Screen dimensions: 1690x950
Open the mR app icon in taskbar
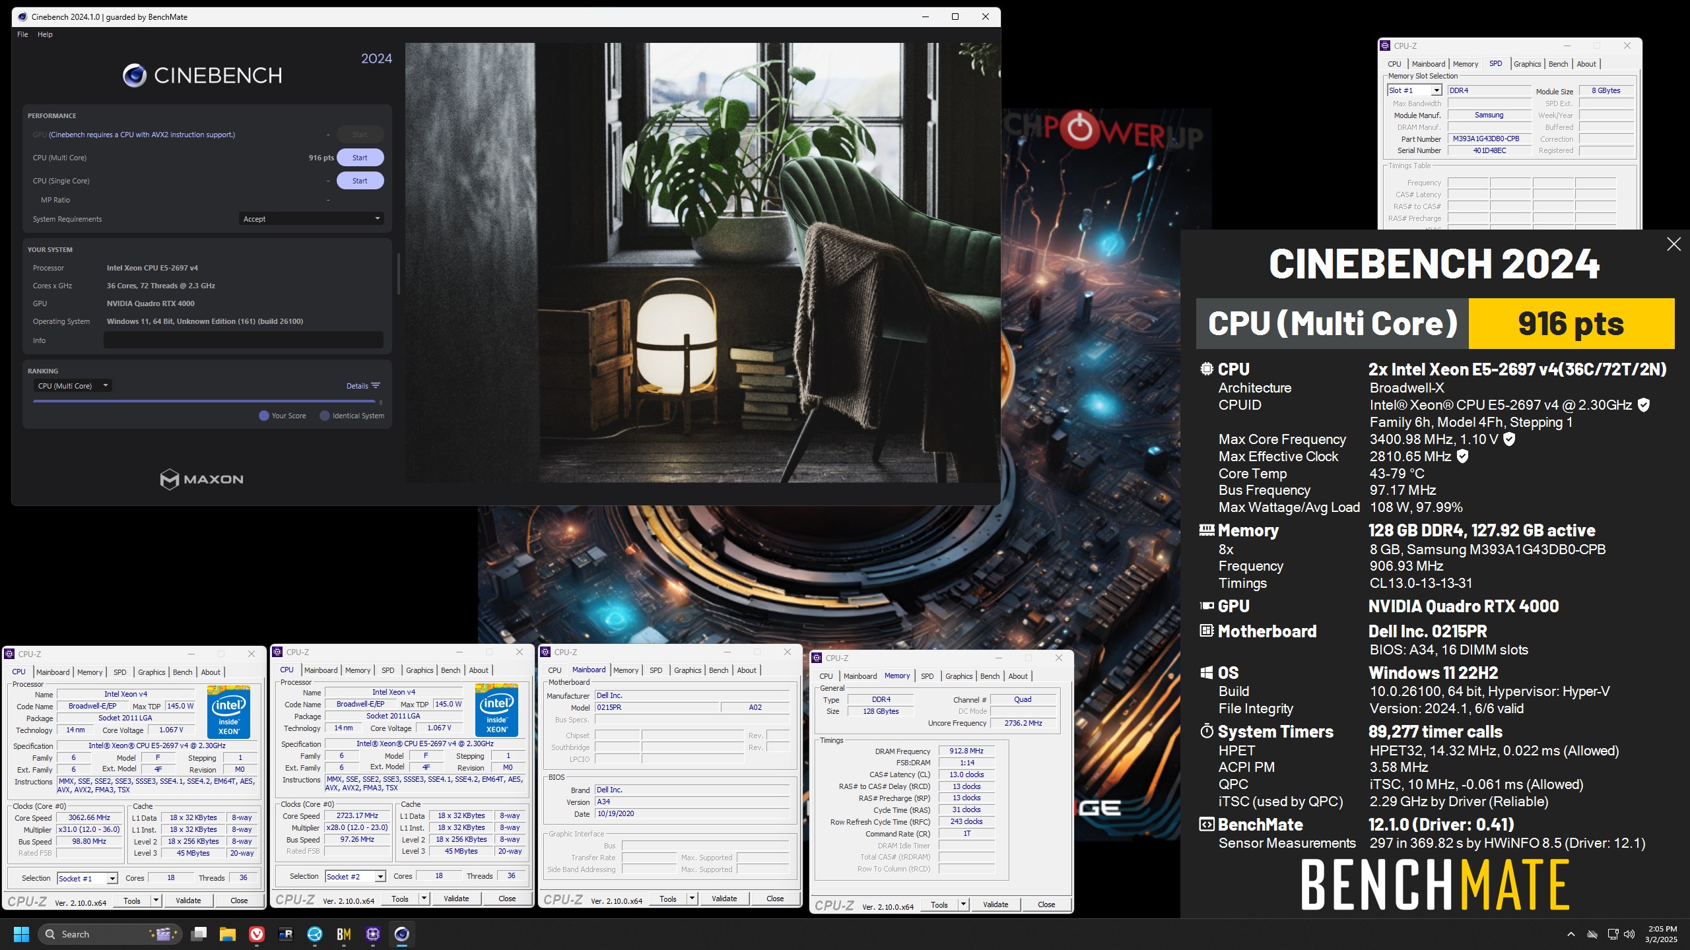point(286,934)
